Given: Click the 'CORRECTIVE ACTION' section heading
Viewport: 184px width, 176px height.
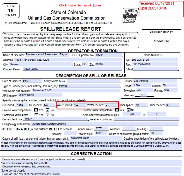Looking at the screenshot, I should (91, 154).
